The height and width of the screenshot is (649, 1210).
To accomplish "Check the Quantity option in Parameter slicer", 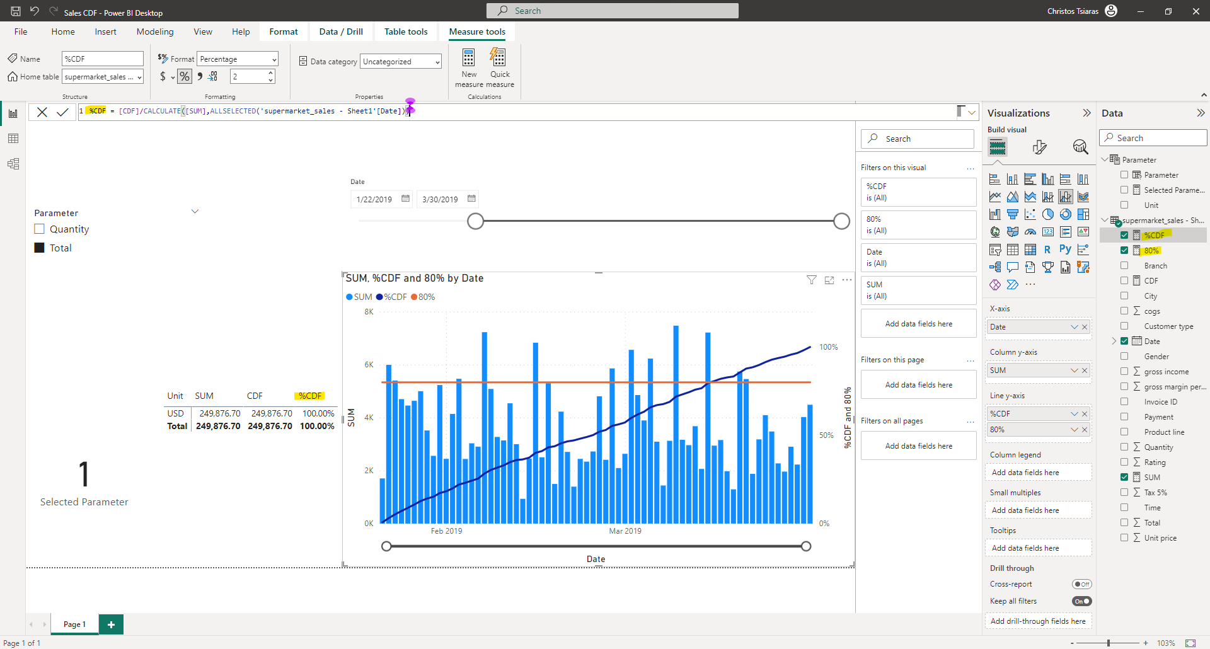I will 39,229.
